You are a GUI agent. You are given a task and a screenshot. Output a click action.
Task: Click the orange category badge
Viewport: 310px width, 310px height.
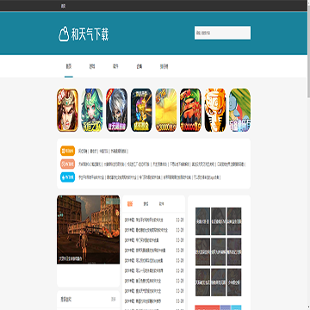67,151
